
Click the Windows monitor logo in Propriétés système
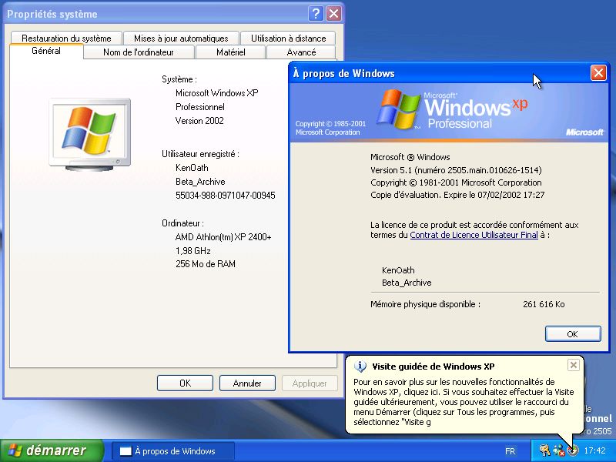click(89, 134)
